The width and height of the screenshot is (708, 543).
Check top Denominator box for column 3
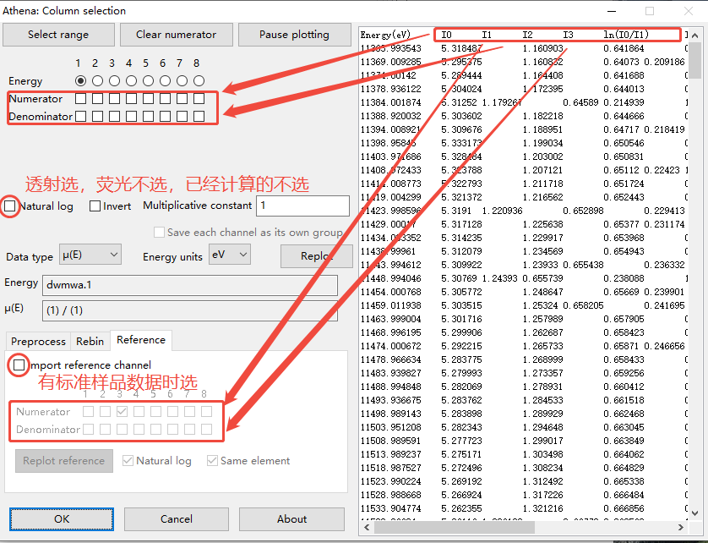point(115,116)
